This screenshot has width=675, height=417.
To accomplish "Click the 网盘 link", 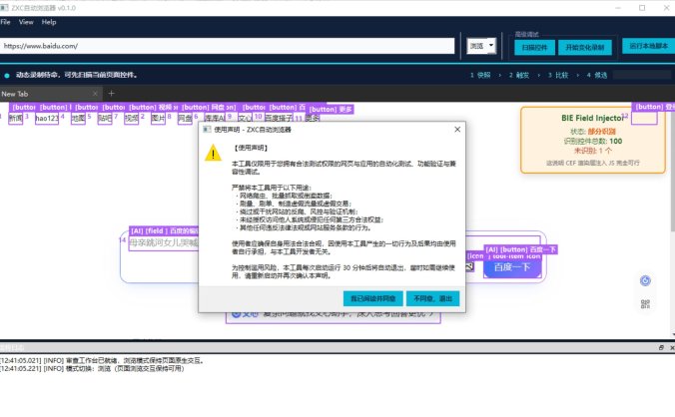I will point(185,118).
